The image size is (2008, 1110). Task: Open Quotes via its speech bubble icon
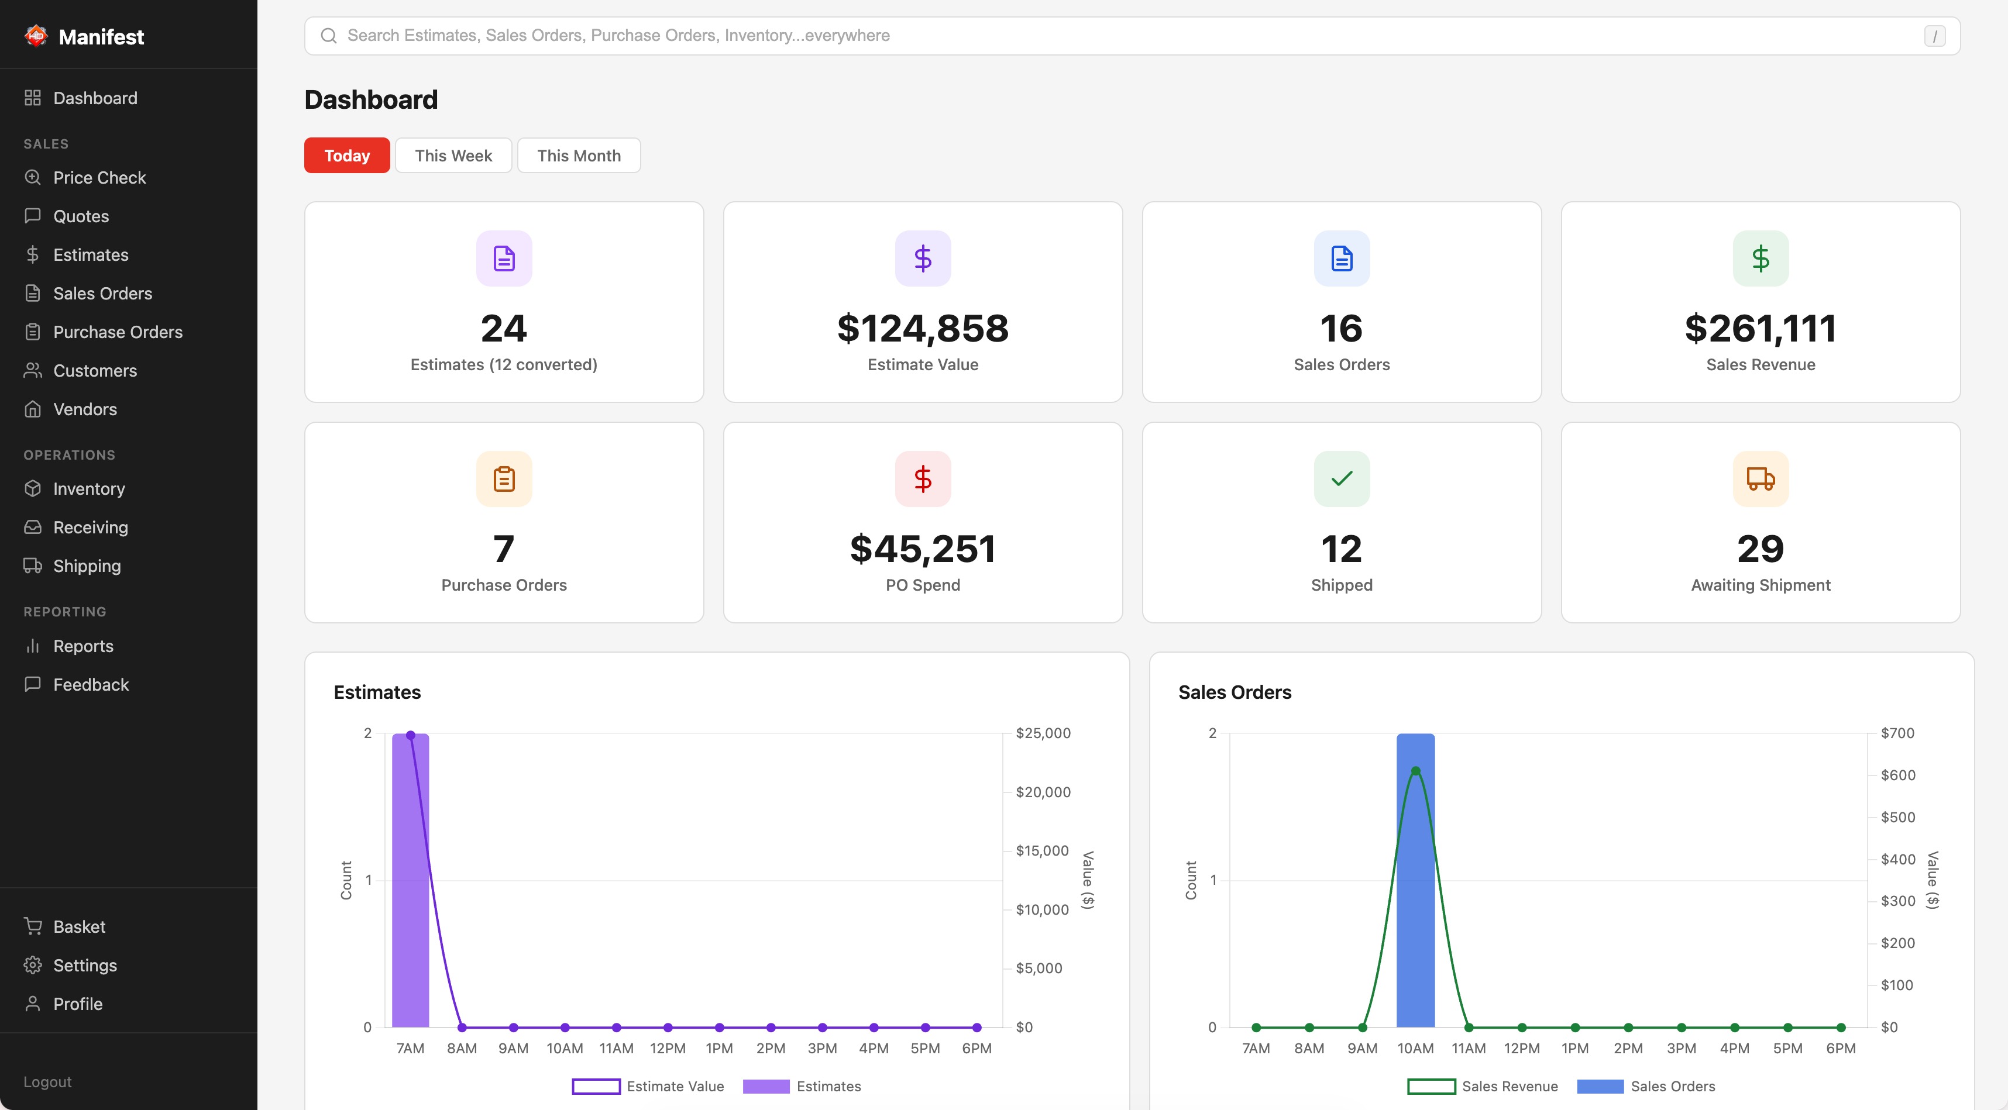(33, 216)
